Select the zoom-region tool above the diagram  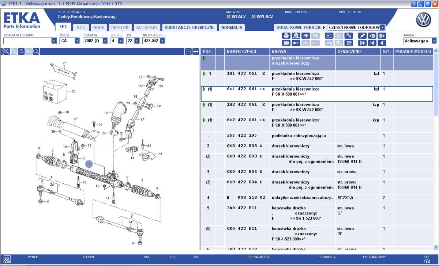coord(21,52)
